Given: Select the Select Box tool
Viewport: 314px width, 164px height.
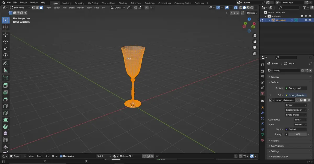Looking at the screenshot, I should point(5,20).
